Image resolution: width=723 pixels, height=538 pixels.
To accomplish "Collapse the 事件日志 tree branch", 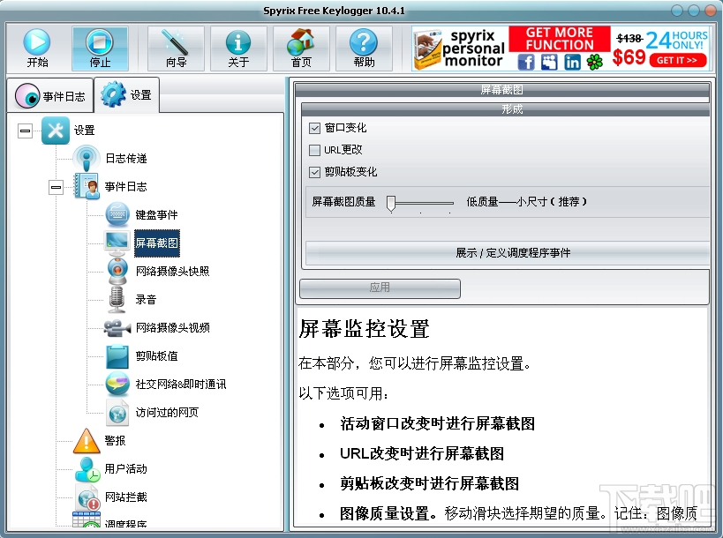I will pos(56,186).
